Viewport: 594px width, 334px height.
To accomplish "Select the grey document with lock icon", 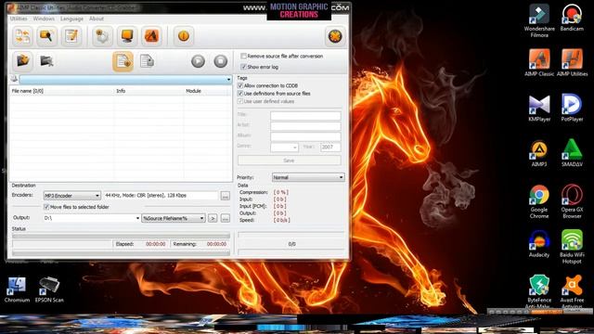I will (147, 61).
